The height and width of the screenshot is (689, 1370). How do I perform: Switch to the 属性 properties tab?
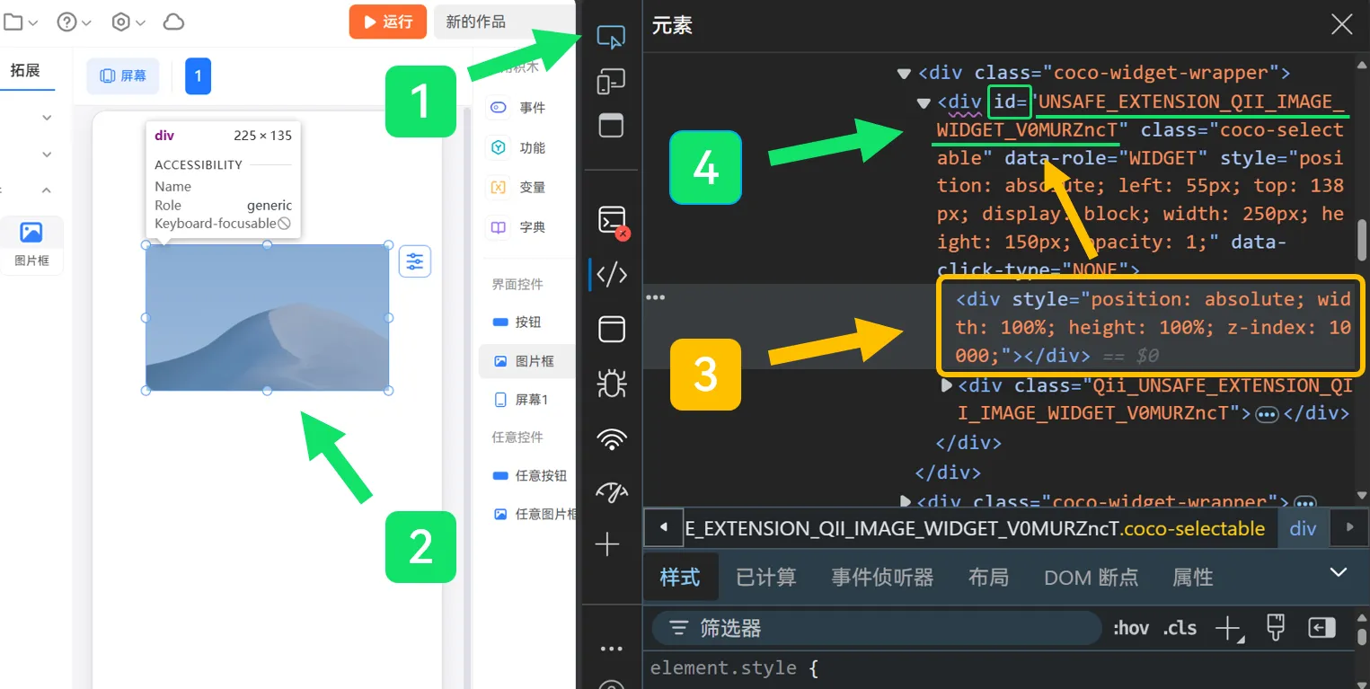coord(1193,577)
